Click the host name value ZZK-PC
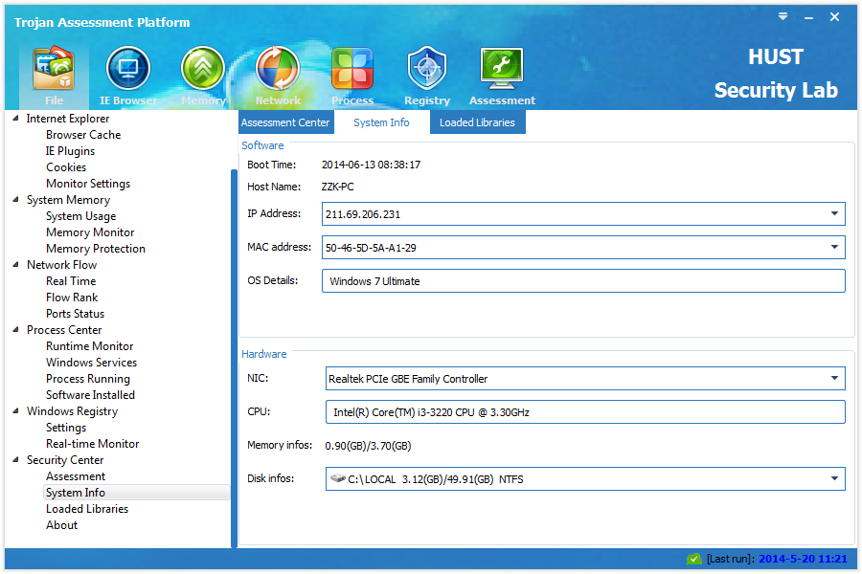The height and width of the screenshot is (574, 862). pyautogui.click(x=337, y=187)
